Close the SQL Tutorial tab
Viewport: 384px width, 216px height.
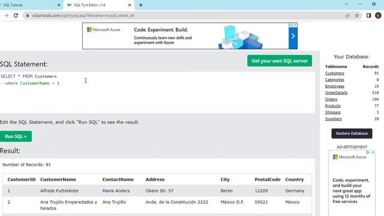tap(59, 5)
